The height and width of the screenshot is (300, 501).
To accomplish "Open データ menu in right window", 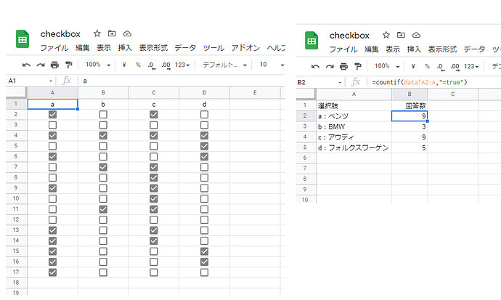I will (x=474, y=49).
